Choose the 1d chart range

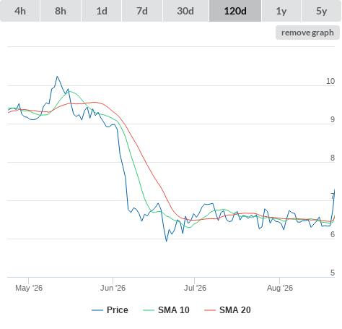[102, 11]
